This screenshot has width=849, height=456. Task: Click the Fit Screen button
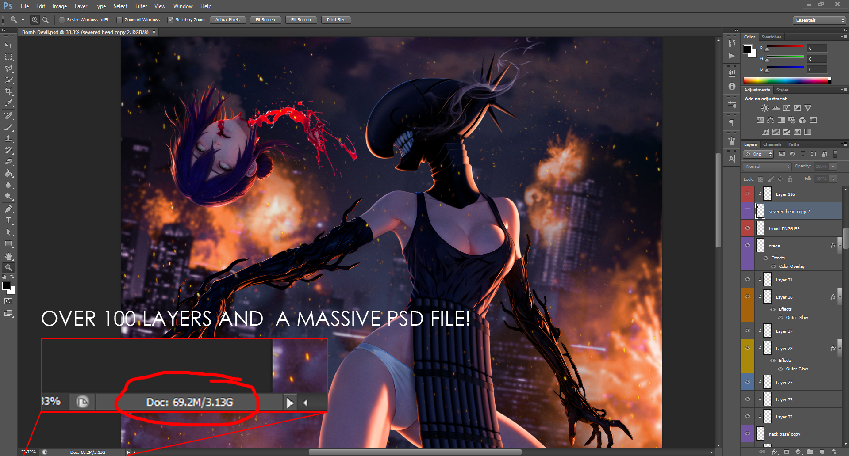point(265,20)
